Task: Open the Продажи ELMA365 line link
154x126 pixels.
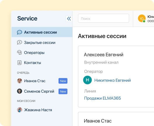Action: pos(103,98)
